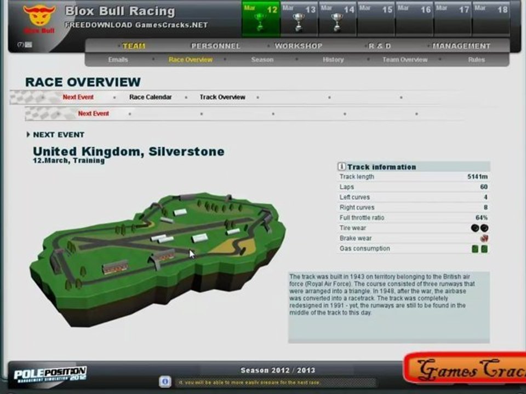The width and height of the screenshot is (526, 394).
Task: Click the Laps value 60
Action: (x=484, y=187)
